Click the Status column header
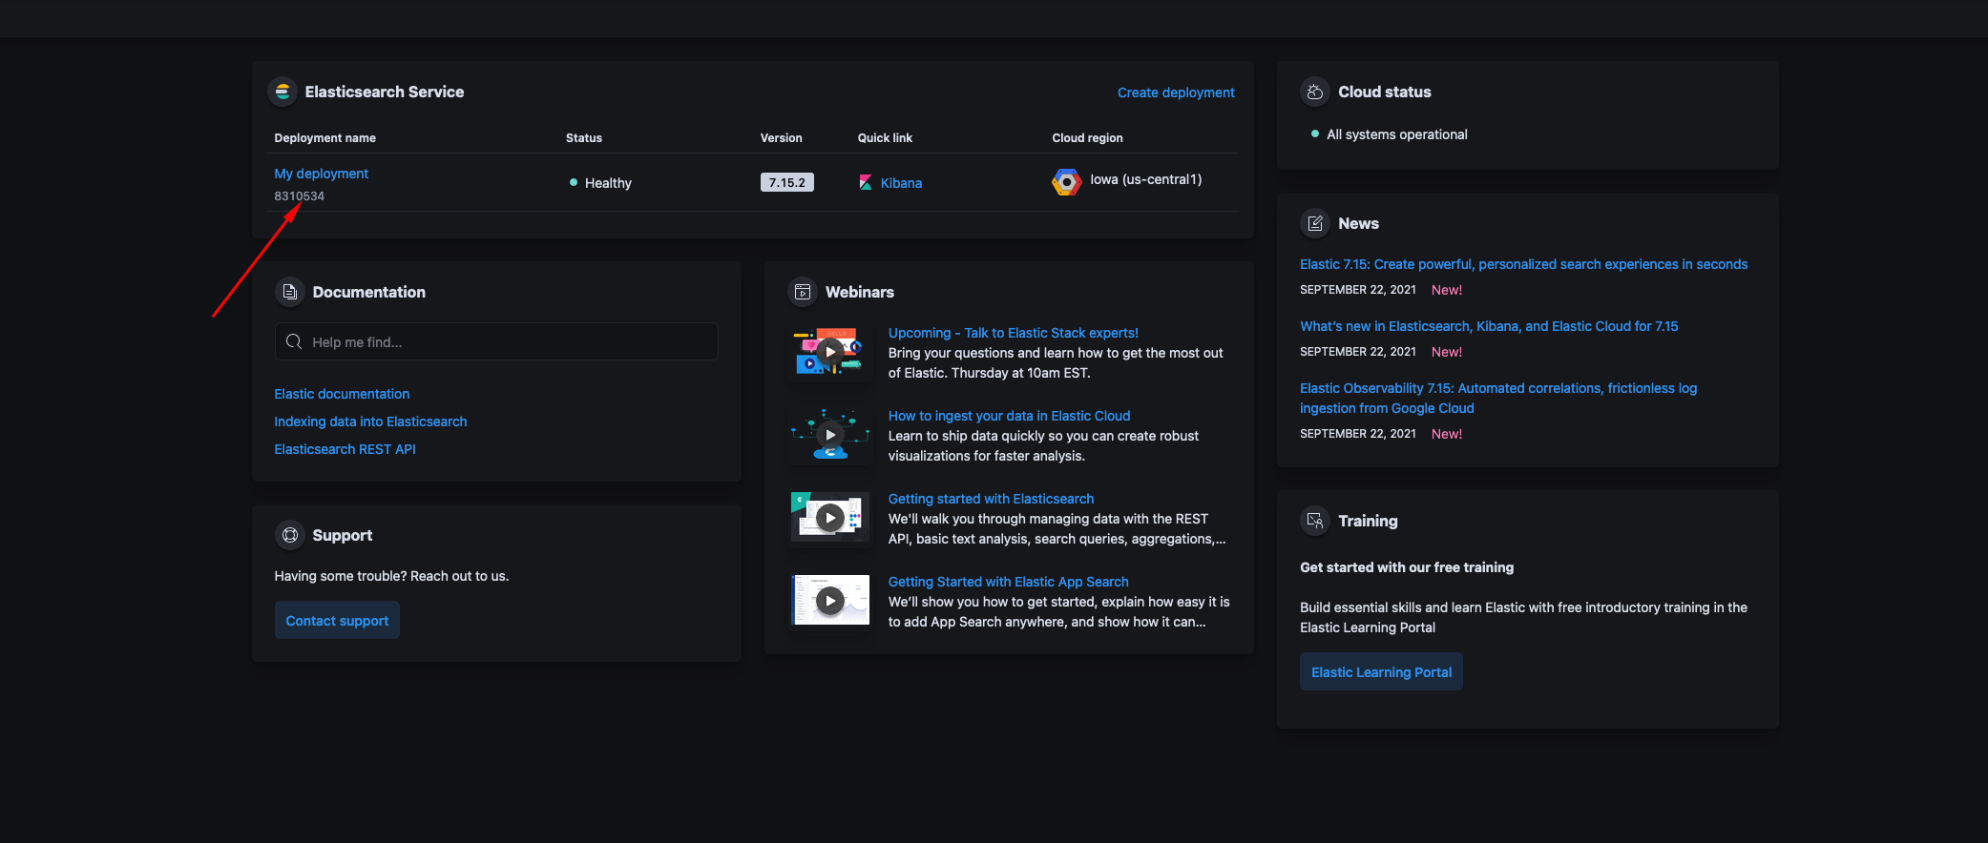 tap(583, 137)
